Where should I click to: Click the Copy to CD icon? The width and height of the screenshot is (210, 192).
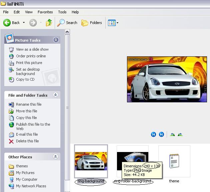coord(11,80)
